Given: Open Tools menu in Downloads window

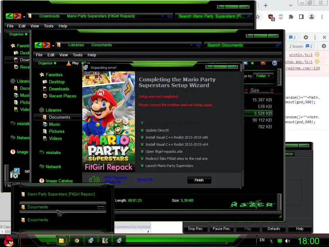Looking at the screenshot, I should 49,26.
